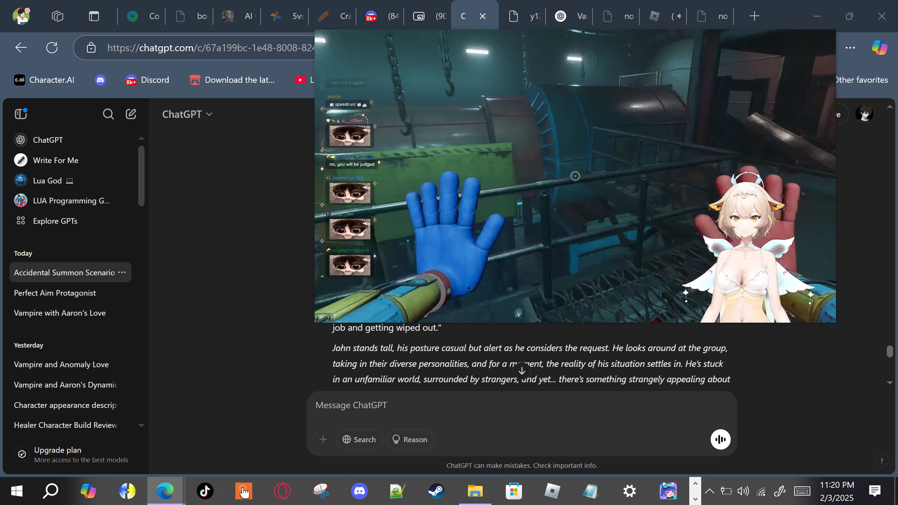898x505 pixels.
Task: Go back with the browser back arrow
Action: coord(21,48)
